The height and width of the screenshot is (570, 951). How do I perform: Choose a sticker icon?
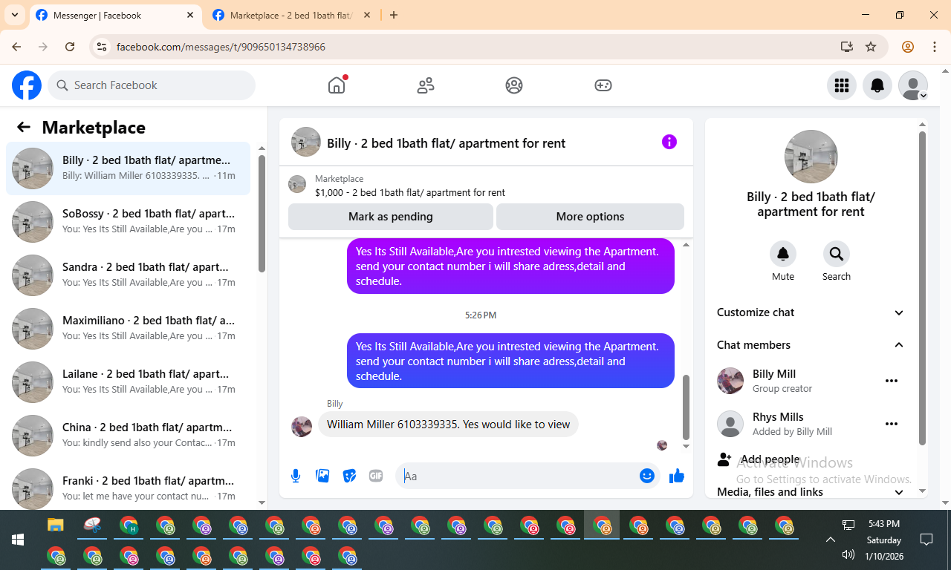click(x=349, y=476)
